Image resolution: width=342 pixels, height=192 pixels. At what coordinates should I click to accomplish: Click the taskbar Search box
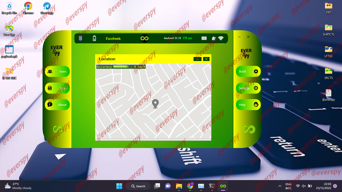pos(138,186)
